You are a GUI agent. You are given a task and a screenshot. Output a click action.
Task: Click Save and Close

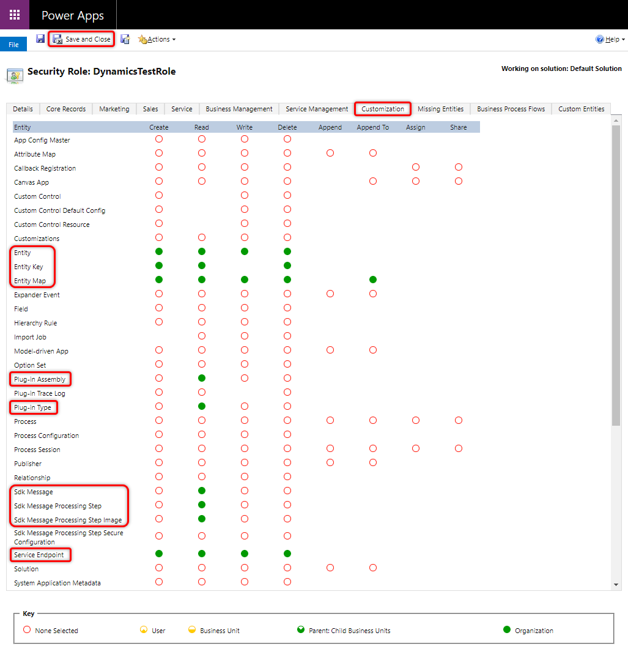(x=81, y=39)
